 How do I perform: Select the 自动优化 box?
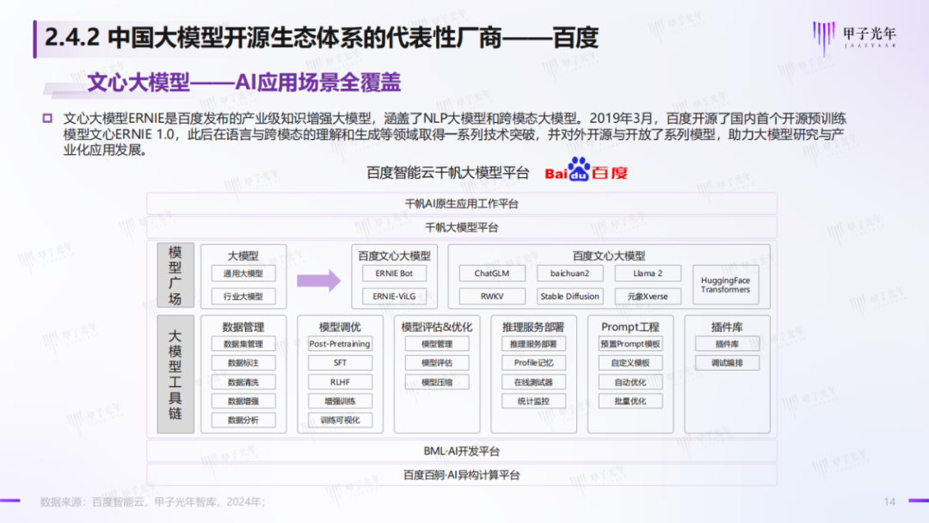point(631,382)
